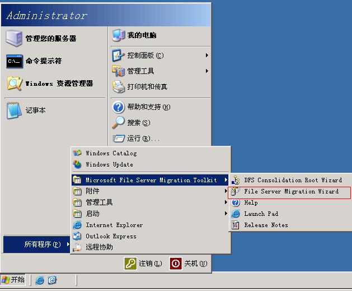Expand the 附件 submenu arrow
The height and width of the screenshot is (291, 352).
point(226,191)
